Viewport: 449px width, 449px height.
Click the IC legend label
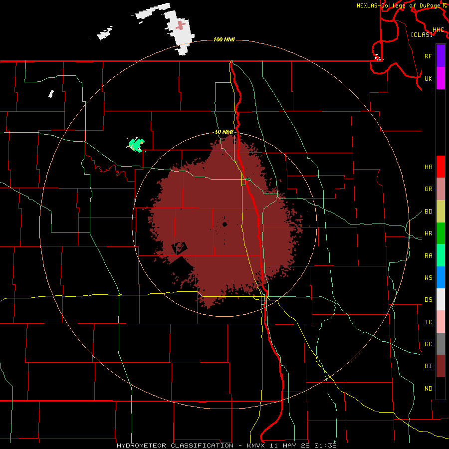click(x=428, y=322)
